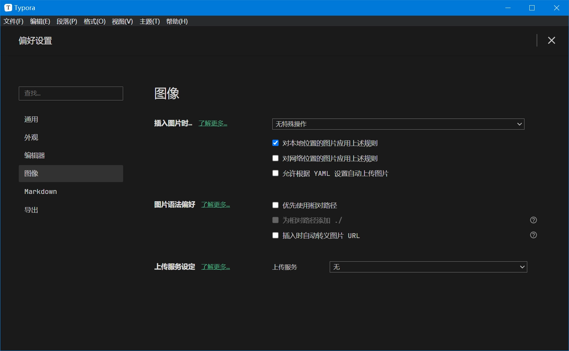This screenshot has height=351, width=569.
Task: Select 通用 in the preferences sidebar
Action: pos(71,119)
